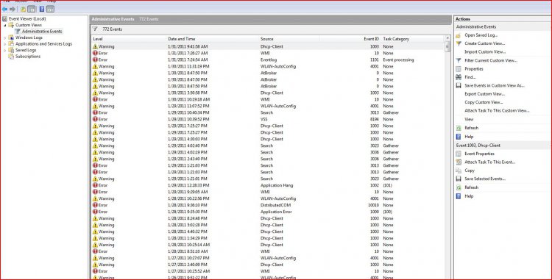
Task: Click the Help icon under Event 1003 actions
Action: pos(459,196)
